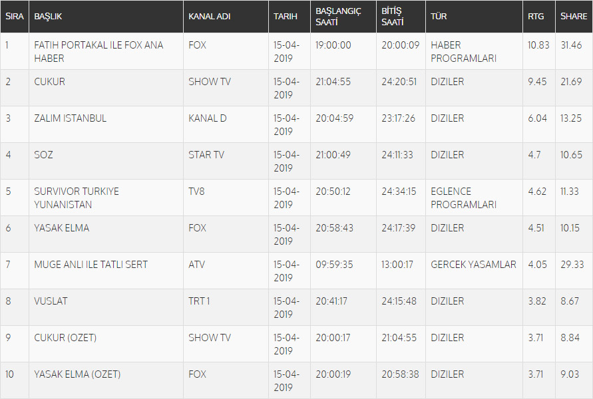The width and height of the screenshot is (593, 399).
Task: Select the ZALIM ISTANBUL row title
Action: point(71,118)
